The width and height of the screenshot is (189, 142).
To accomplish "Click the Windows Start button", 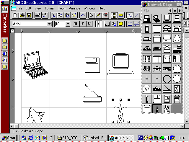I will [9, 138].
